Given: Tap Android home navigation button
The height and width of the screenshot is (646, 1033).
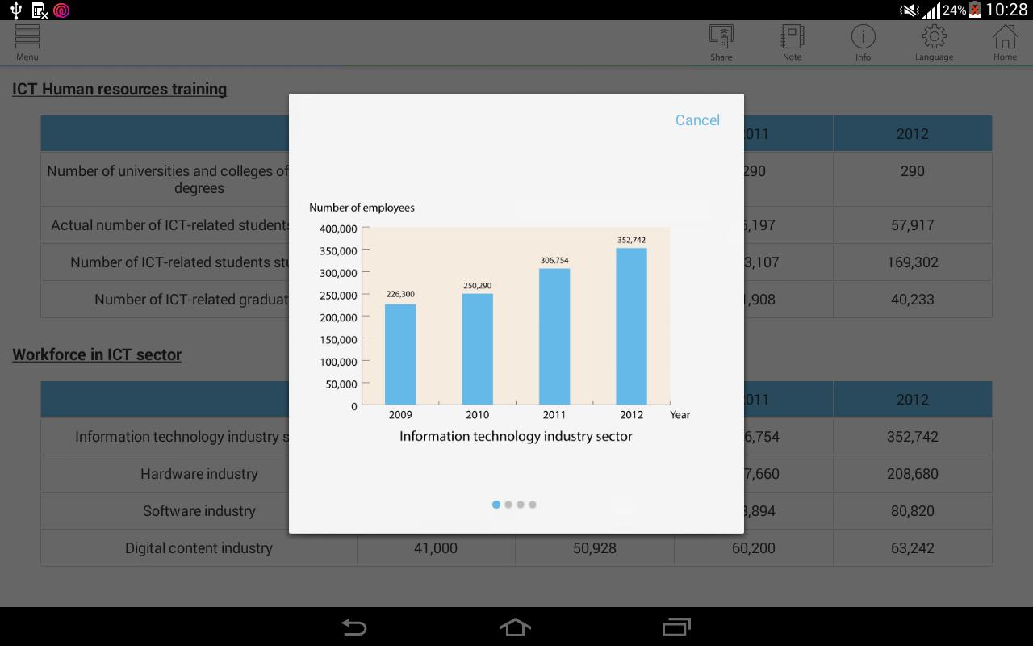Looking at the screenshot, I should pos(515,627).
